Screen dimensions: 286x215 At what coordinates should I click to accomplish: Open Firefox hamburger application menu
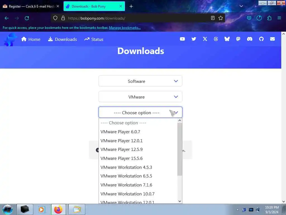coord(279,18)
